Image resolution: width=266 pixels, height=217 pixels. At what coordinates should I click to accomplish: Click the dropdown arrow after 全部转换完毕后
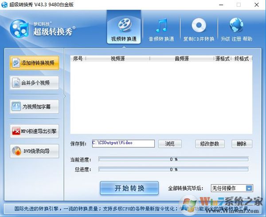(x=249, y=188)
